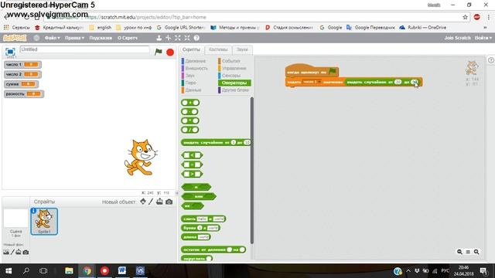
Task: Select the Grow sprite tool
Action: 178,38
